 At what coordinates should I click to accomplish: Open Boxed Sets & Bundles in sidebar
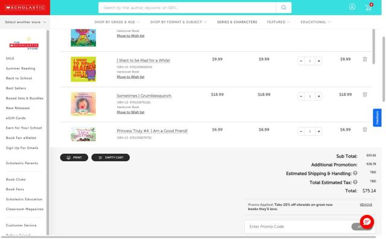pyautogui.click(x=25, y=98)
